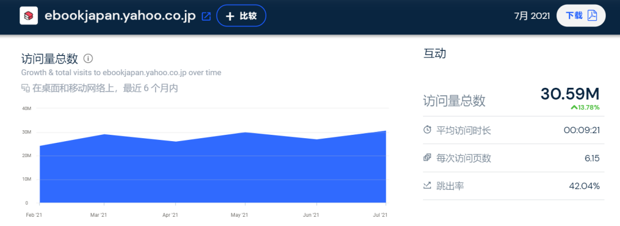Click the clock icon beside 平均访问时长
The width and height of the screenshot is (620, 226).
pos(427,130)
